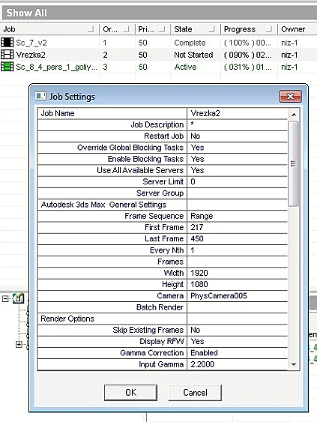Image resolution: width=317 pixels, height=422 pixels.
Task: Select the Vrezka2 job filmstrip icon
Action: point(7,55)
